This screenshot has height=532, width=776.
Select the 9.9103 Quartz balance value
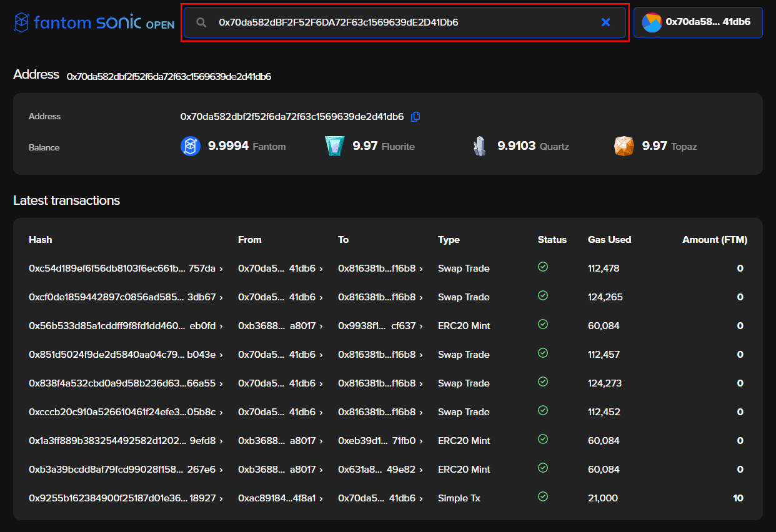[x=517, y=146]
